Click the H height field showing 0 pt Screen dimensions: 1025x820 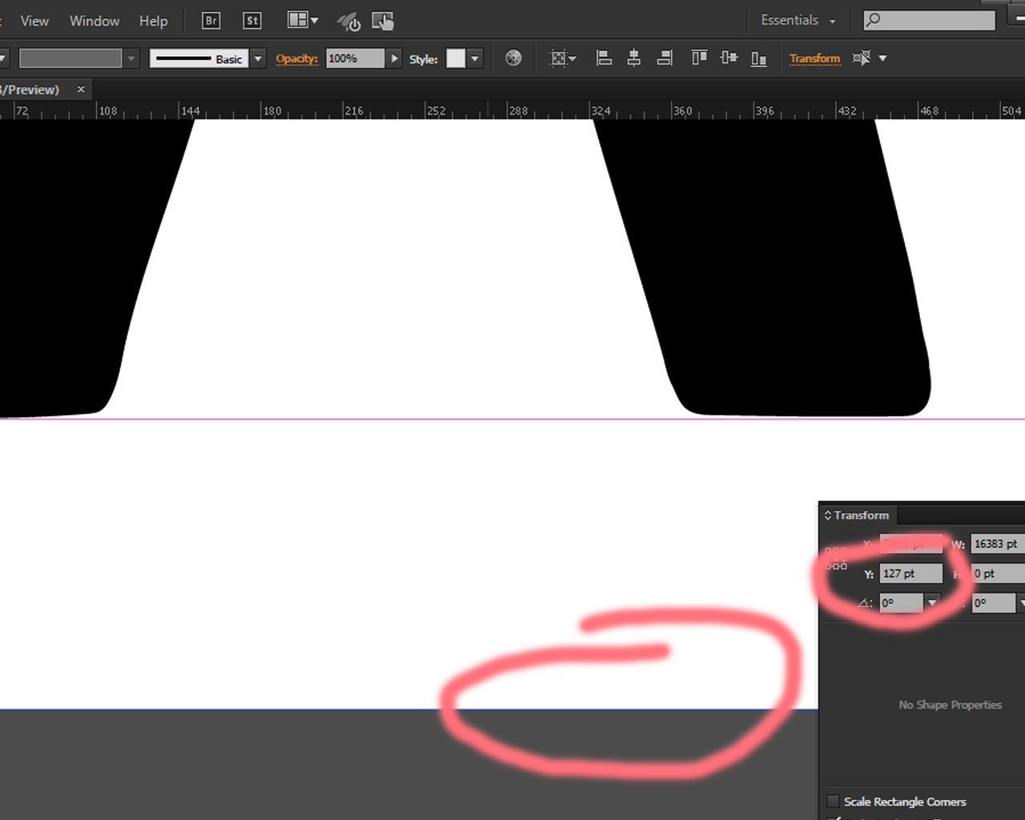pos(998,573)
